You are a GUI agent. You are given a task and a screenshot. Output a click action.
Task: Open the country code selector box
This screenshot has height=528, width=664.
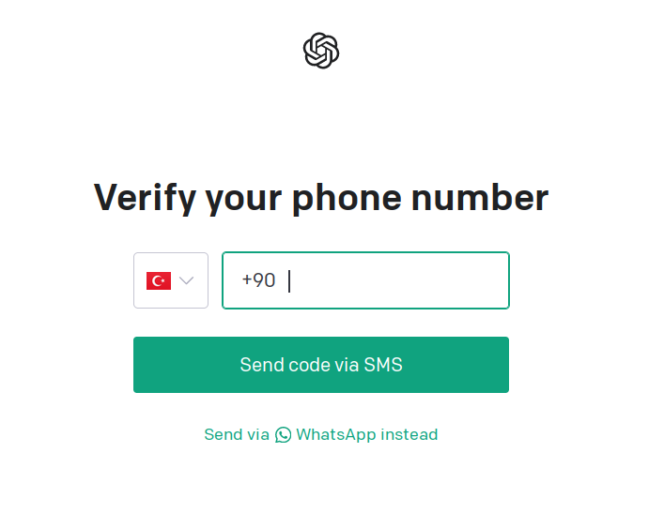171,280
